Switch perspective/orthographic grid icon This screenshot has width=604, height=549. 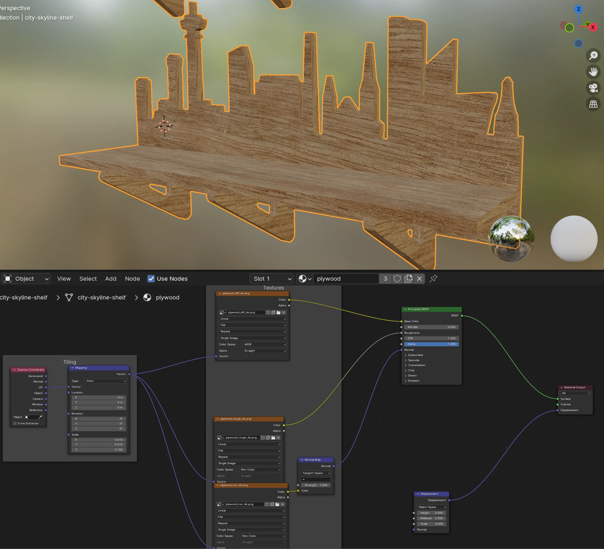click(593, 104)
